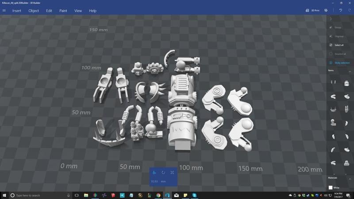Collapse the Items section
Screen dimensions: 354x199
tap(350, 72)
